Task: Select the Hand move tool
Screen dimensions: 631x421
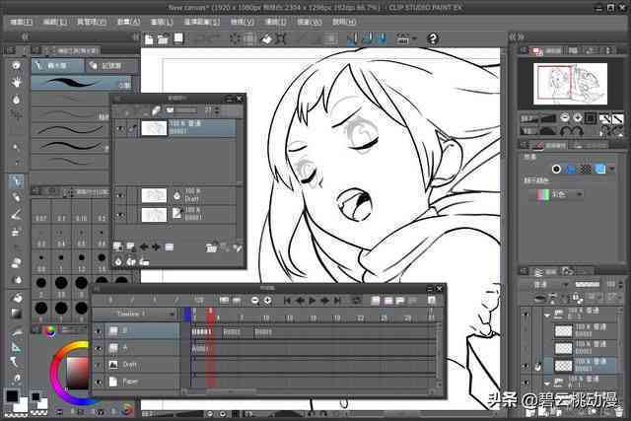Action: pyautogui.click(x=16, y=83)
